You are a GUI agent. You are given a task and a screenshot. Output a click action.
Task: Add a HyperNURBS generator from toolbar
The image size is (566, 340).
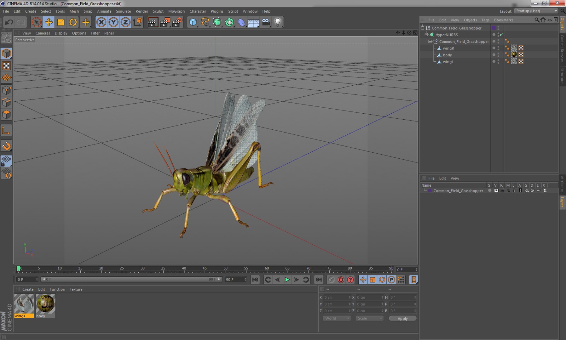[217, 22]
